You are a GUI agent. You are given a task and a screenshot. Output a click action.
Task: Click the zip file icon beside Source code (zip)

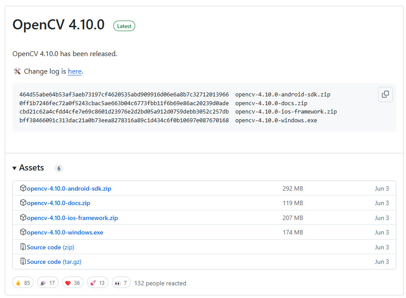pyautogui.click(x=23, y=247)
